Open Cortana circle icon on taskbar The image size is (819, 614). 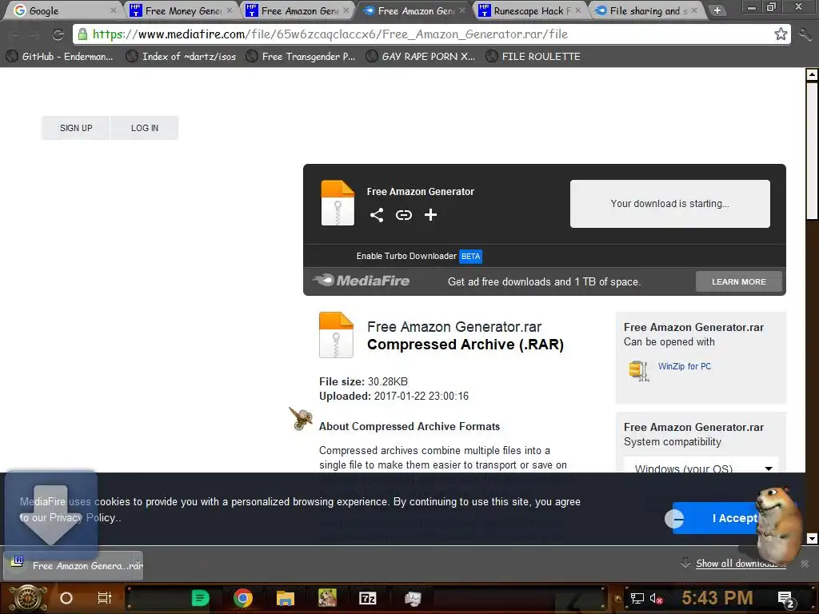point(66,598)
